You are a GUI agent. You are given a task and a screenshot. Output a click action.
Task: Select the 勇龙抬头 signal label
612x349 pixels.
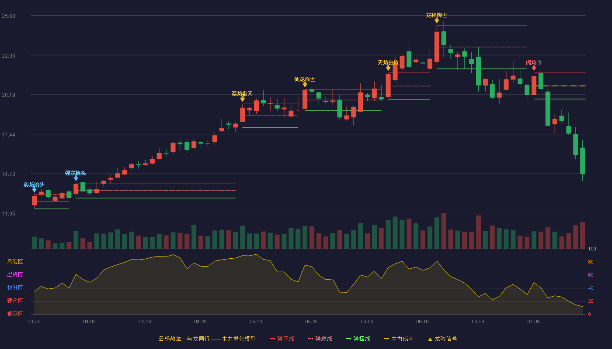coord(34,185)
